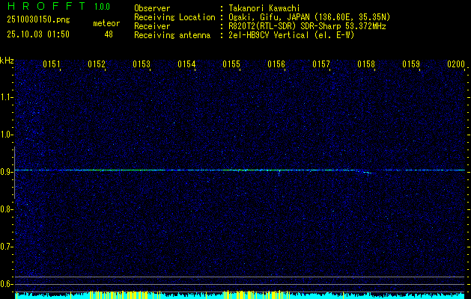
Task: Click location Ogaki, Gifu, JAPAN text
Action: coord(309,17)
